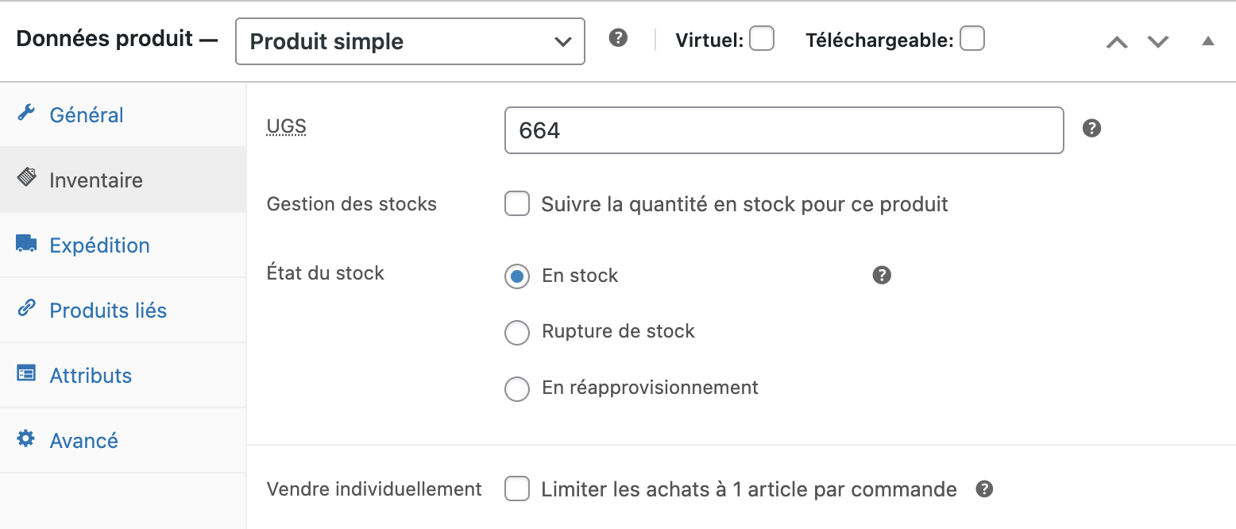1236x529 pixels.
Task: Collapse the Données produit panel
Action: tap(1208, 41)
